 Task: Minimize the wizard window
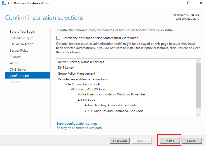[177, 3]
